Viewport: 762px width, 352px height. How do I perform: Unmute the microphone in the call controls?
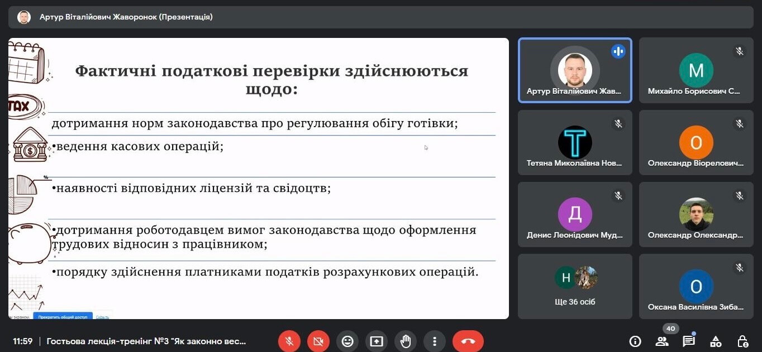pos(289,341)
